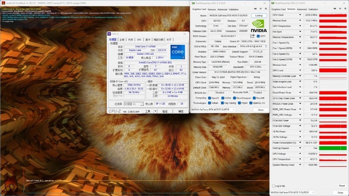Toggle the OpenGL 4.6 checkbox
This screenshot has width=349, height=196.
coord(250,103)
